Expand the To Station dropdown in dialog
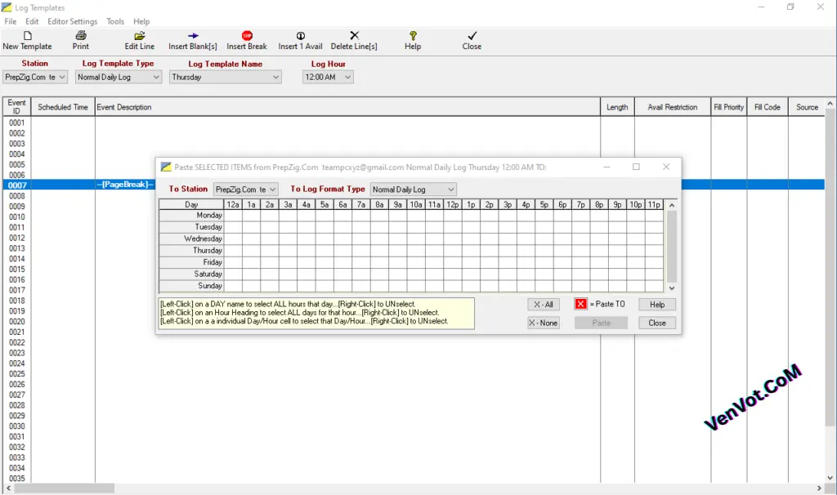Screen dimensions: 837x495 pos(272,190)
